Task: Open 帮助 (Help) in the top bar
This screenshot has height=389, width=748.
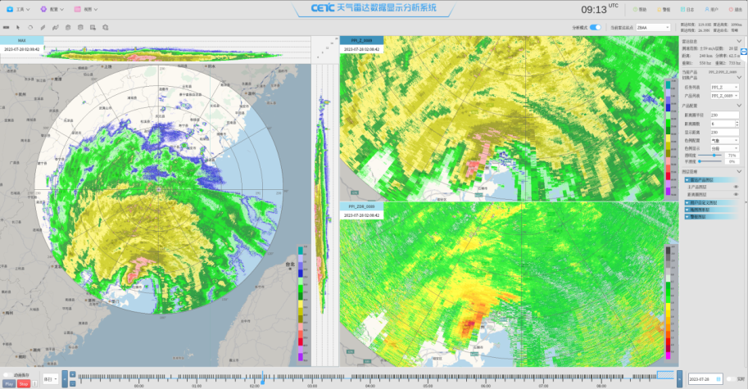Action: point(640,10)
